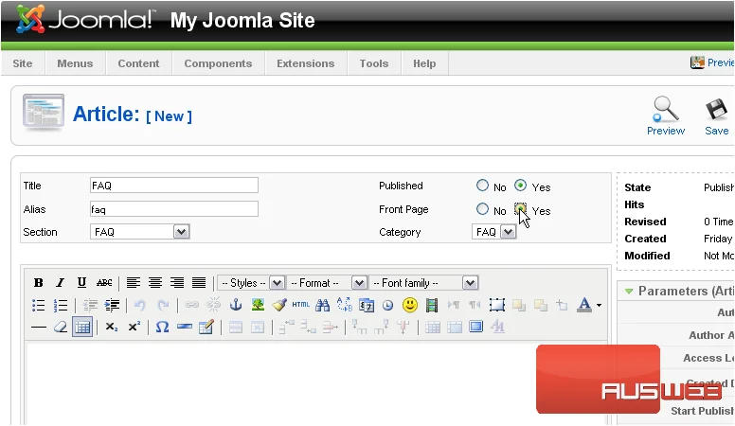Toggle italic formatting in the editor
This screenshot has width=735, height=426.
[x=60, y=283]
